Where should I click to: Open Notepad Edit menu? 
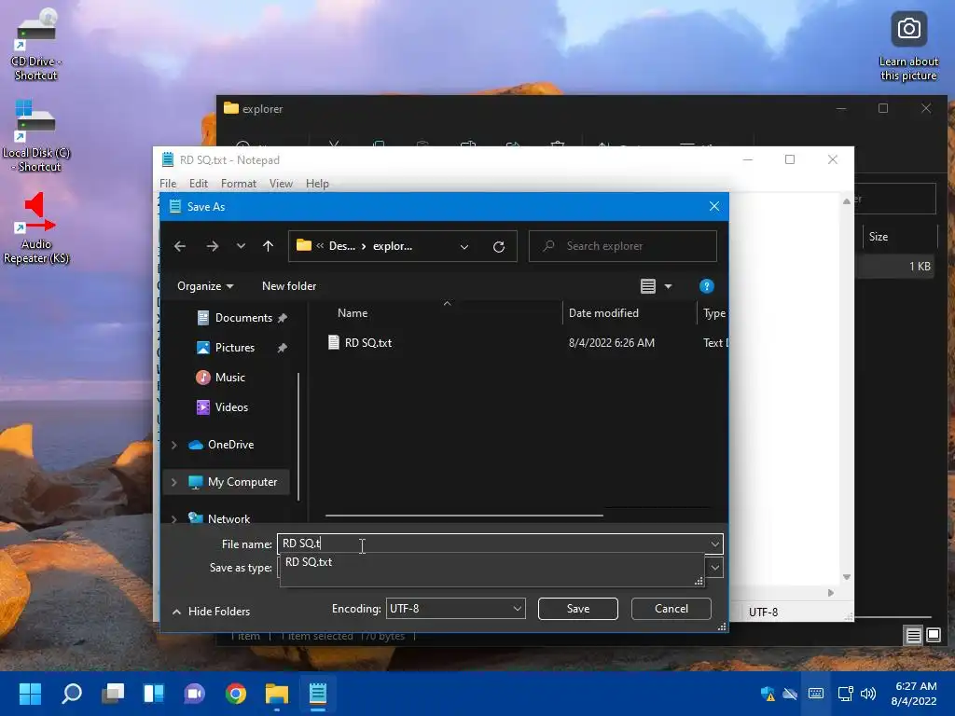coord(199,184)
